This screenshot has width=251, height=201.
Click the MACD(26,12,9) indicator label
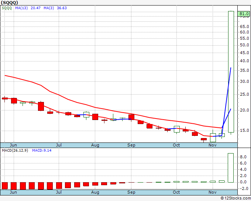coord(15,151)
